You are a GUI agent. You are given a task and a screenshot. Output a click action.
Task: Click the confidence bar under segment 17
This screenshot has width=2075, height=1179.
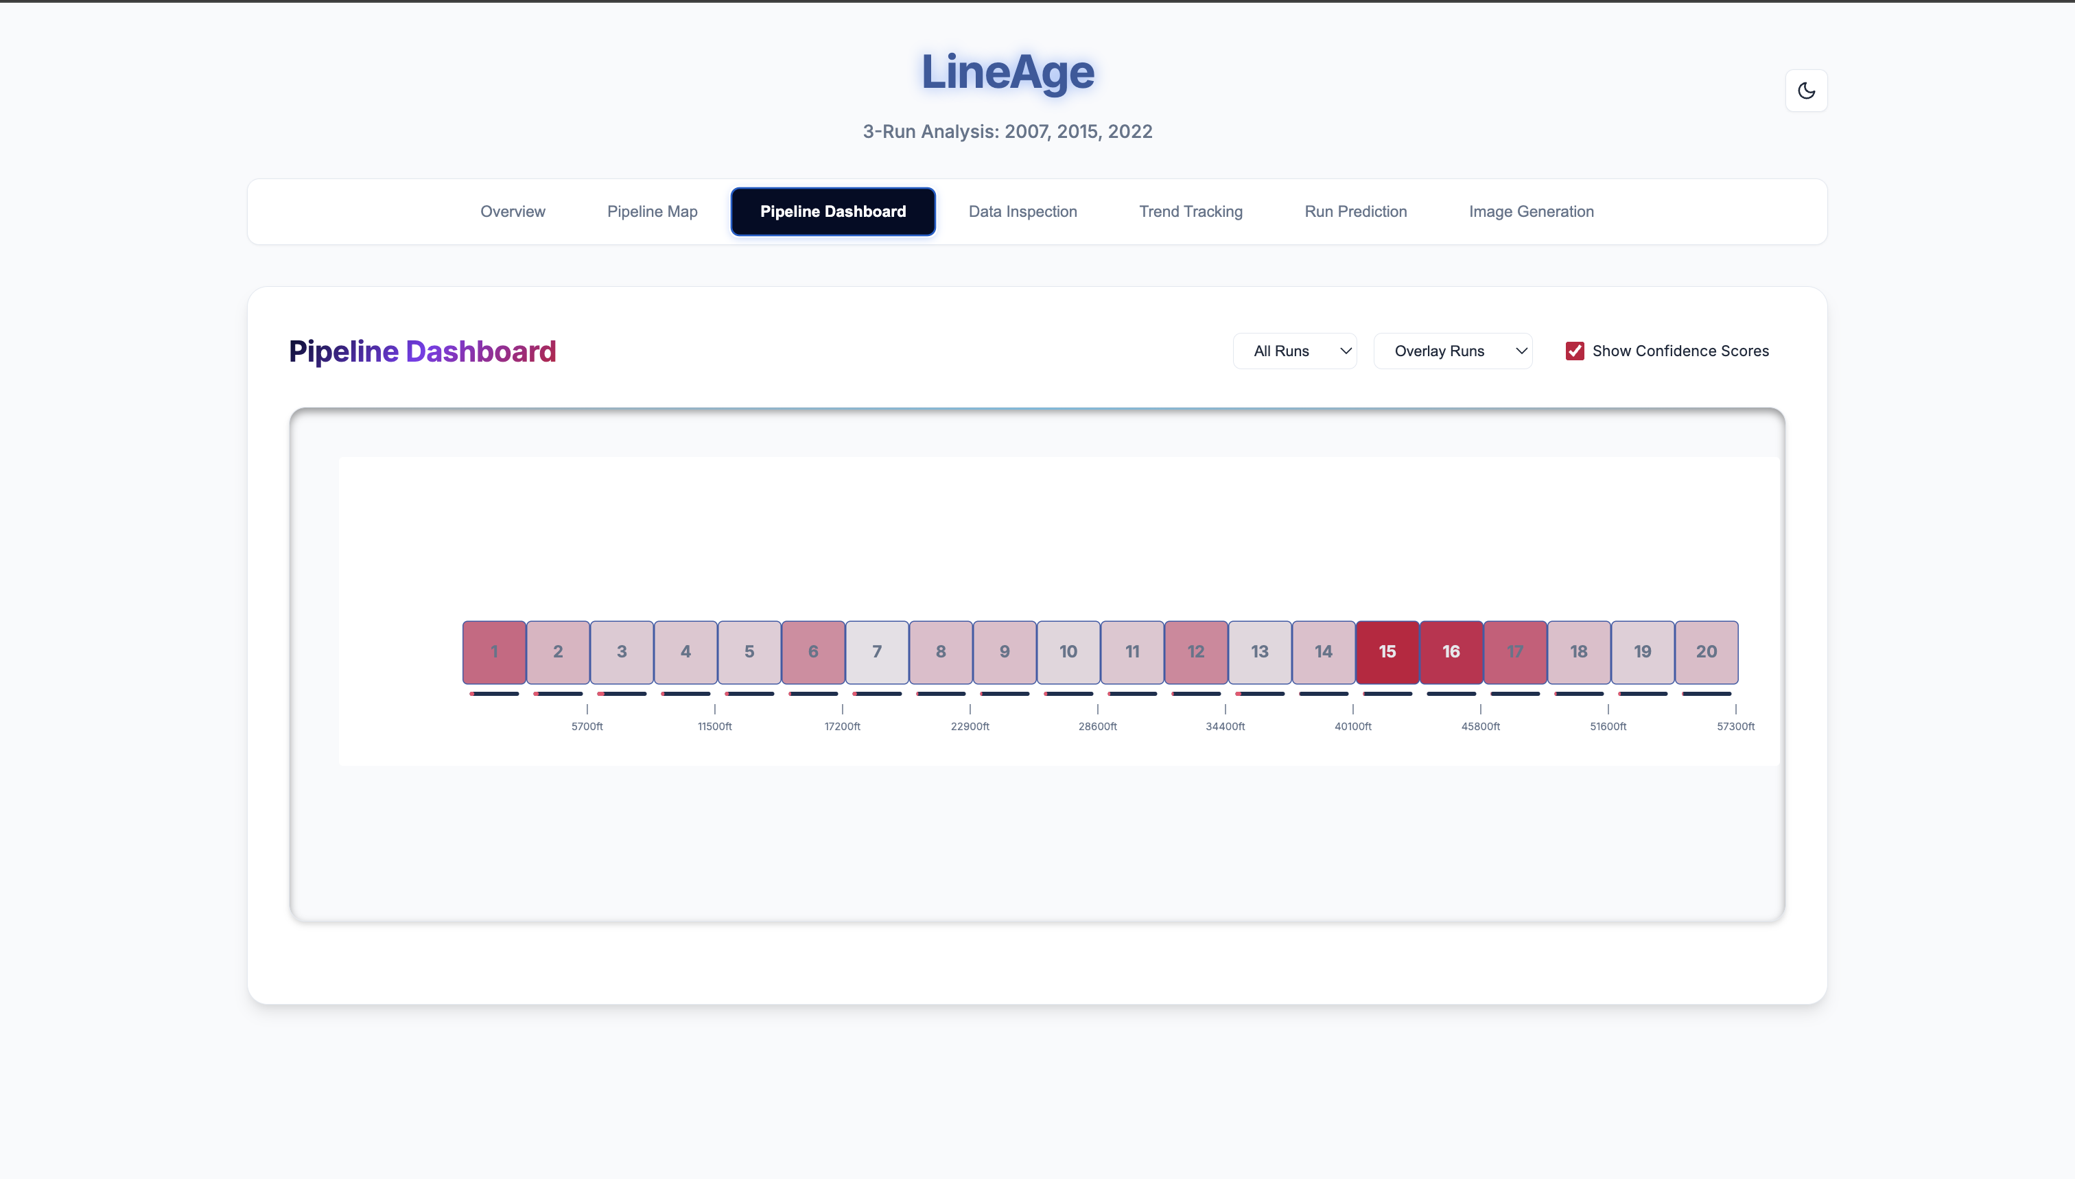pyautogui.click(x=1515, y=693)
